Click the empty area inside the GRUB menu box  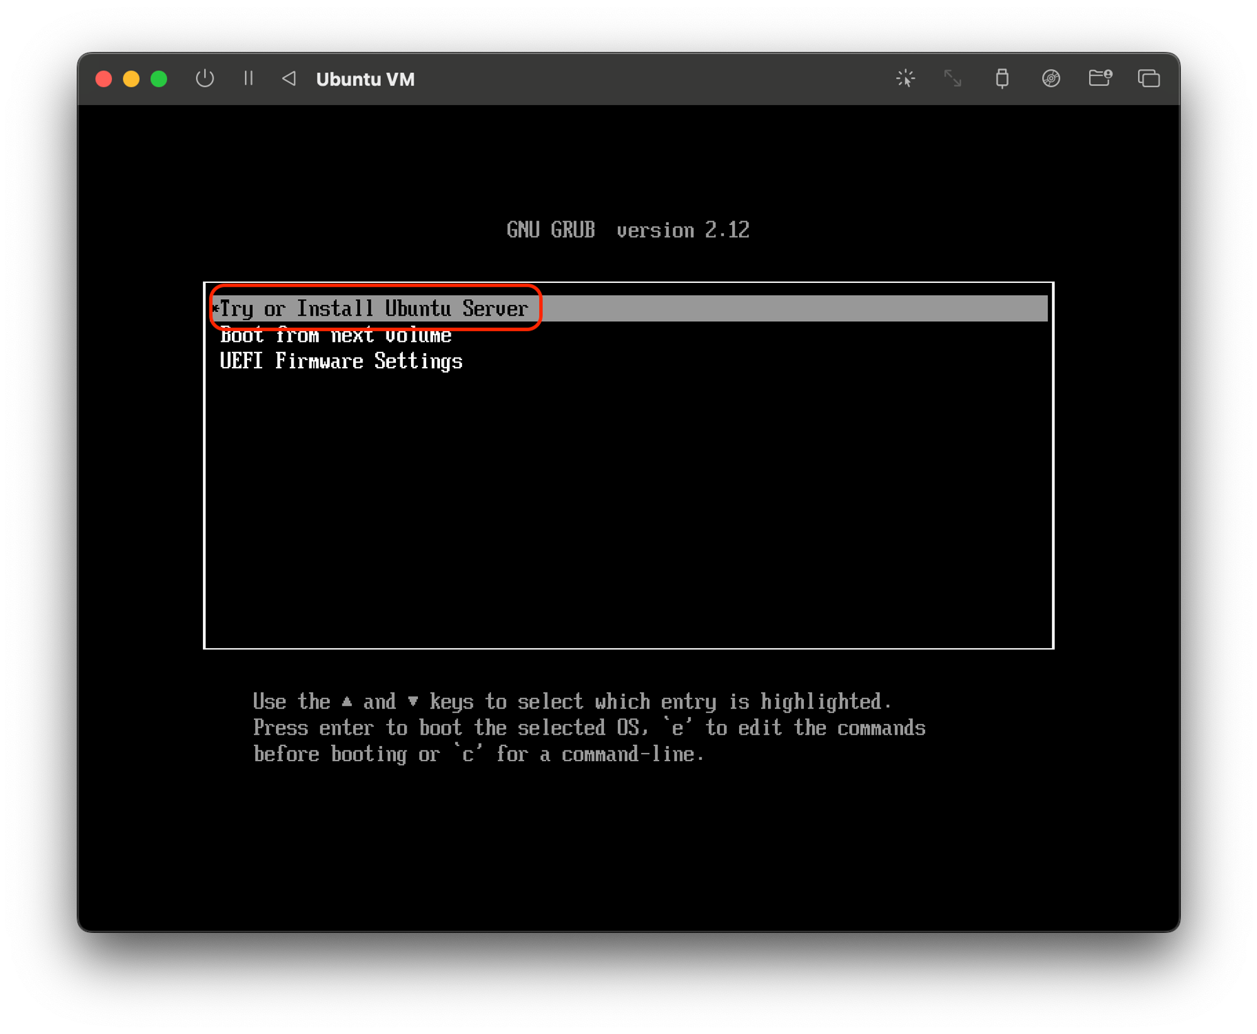[x=628, y=503]
